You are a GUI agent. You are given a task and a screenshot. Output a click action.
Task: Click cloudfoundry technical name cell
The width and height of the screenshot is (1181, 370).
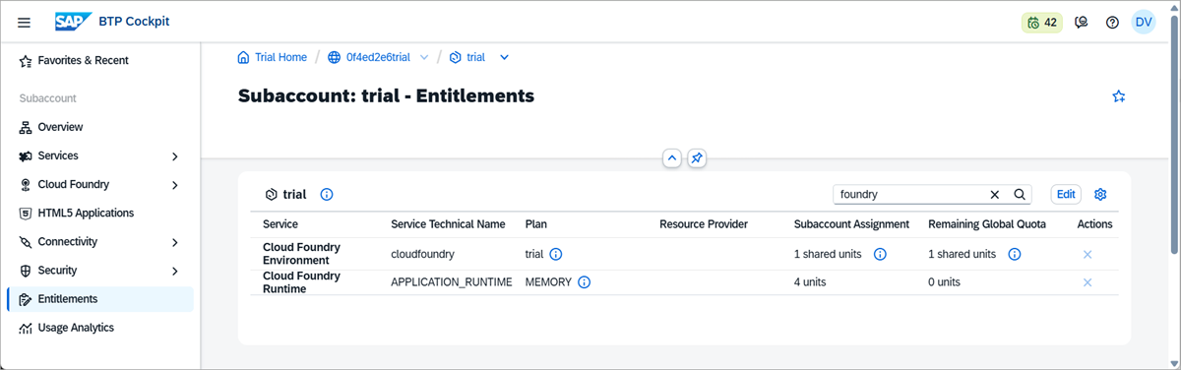click(x=422, y=254)
